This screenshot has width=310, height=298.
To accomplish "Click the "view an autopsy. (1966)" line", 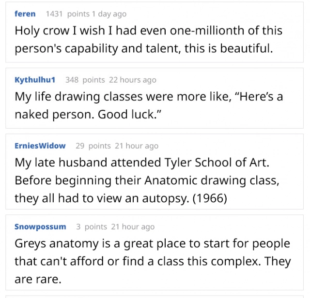I will [x=121, y=198].
